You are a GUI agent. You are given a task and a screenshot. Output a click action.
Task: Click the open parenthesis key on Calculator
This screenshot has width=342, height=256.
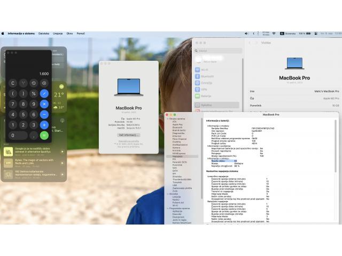tap(13, 94)
